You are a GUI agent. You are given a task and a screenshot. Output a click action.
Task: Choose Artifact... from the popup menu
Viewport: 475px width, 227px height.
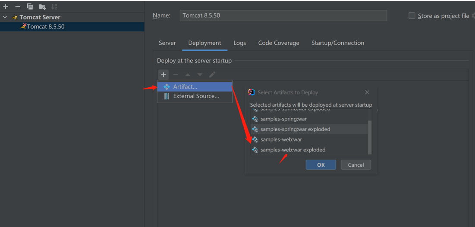click(x=185, y=87)
